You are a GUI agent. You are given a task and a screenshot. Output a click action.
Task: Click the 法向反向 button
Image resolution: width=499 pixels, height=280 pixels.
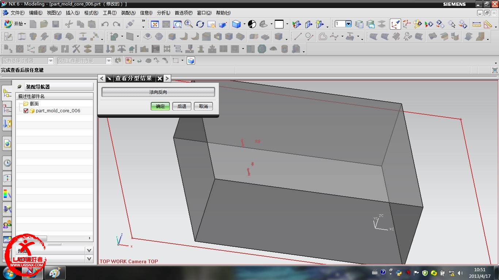coord(158,92)
